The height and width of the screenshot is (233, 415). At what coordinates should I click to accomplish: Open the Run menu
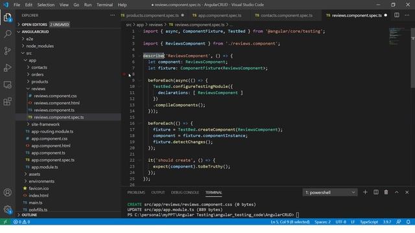coord(88,5)
